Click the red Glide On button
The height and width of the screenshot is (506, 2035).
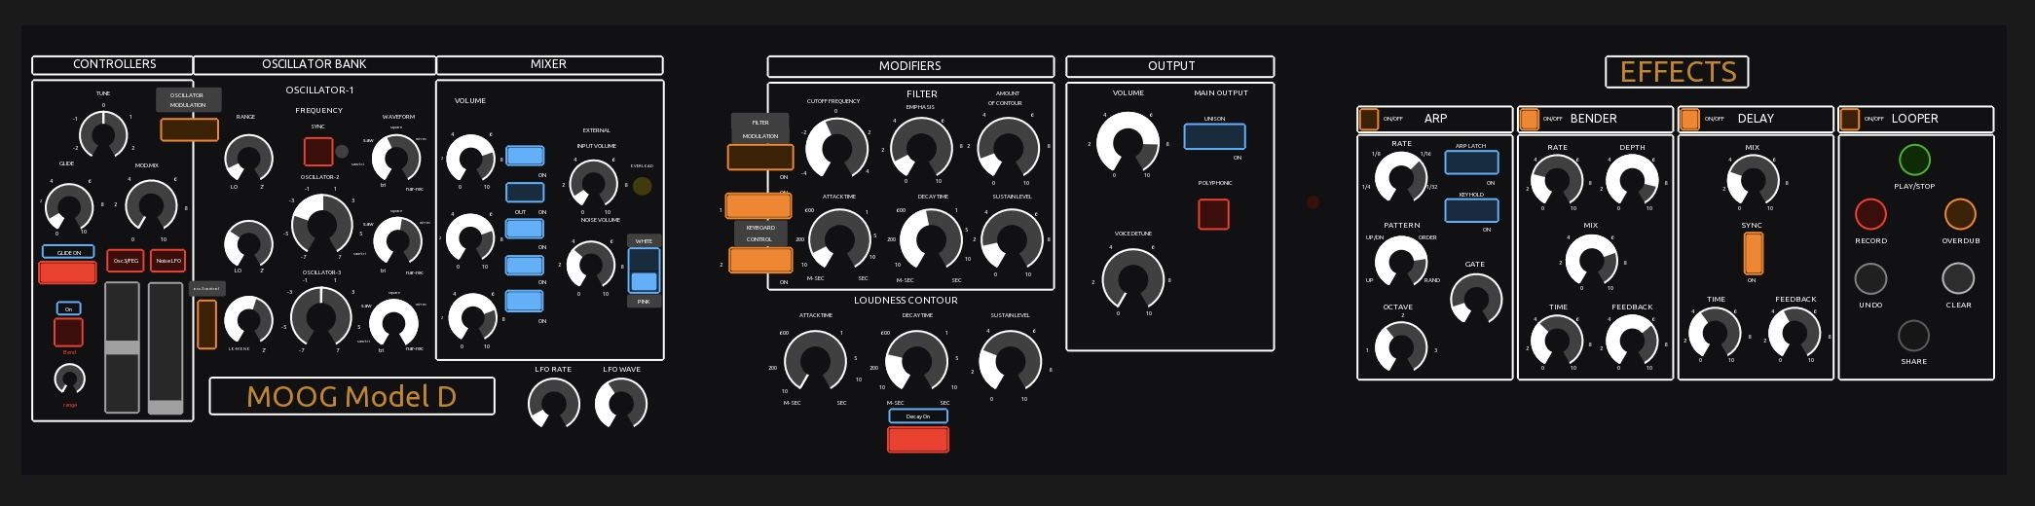coord(67,272)
